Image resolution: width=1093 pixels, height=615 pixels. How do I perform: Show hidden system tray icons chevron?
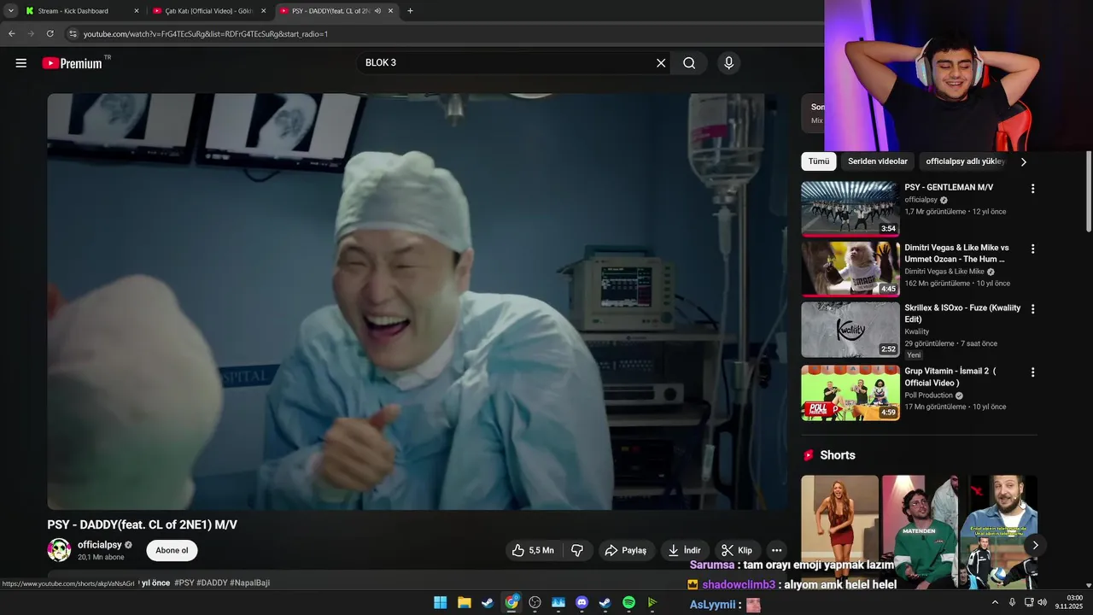point(995,602)
